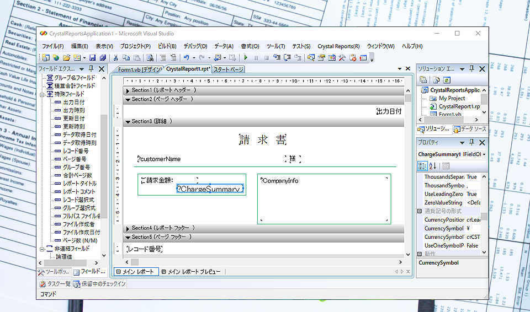The width and height of the screenshot is (530, 312).
Task: Start debugging with green play icon
Action: click(x=246, y=58)
